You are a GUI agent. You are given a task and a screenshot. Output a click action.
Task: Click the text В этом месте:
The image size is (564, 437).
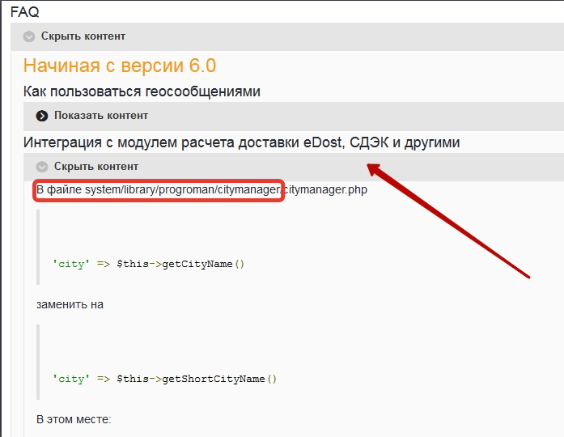[74, 419]
